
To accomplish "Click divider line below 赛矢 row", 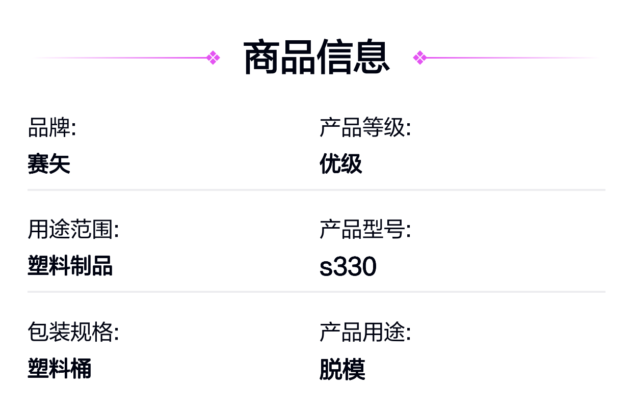I will pos(316,190).
